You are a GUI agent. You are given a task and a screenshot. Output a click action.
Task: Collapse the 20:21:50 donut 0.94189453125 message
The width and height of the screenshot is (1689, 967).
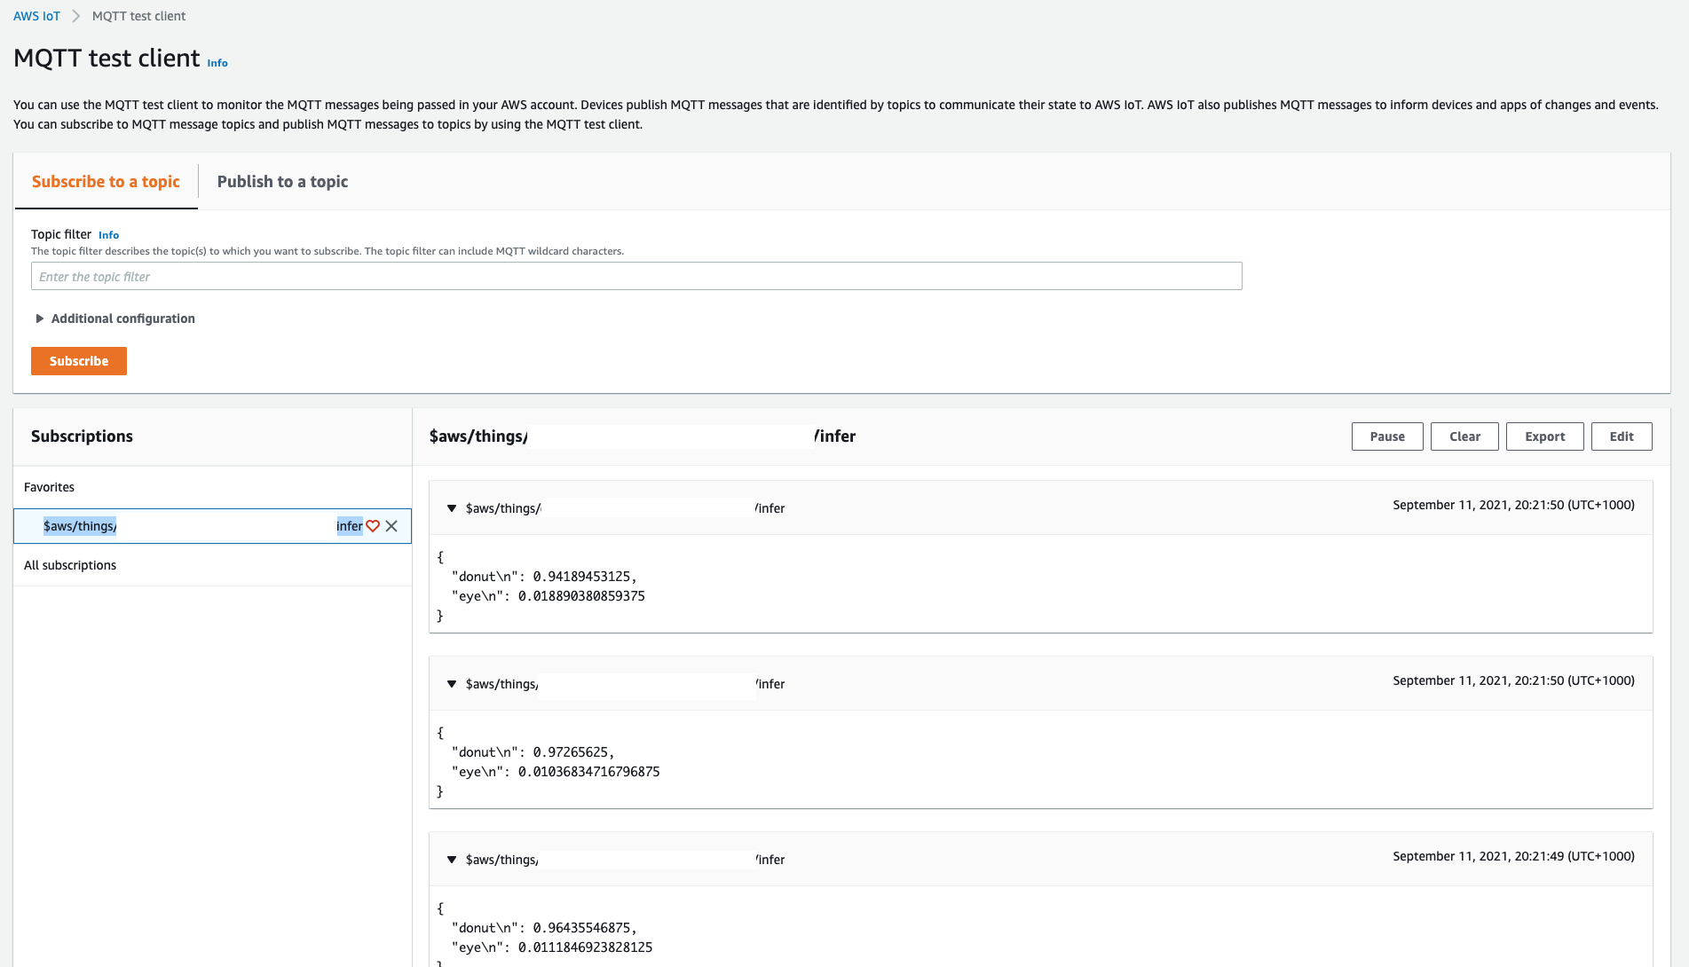[x=452, y=508]
